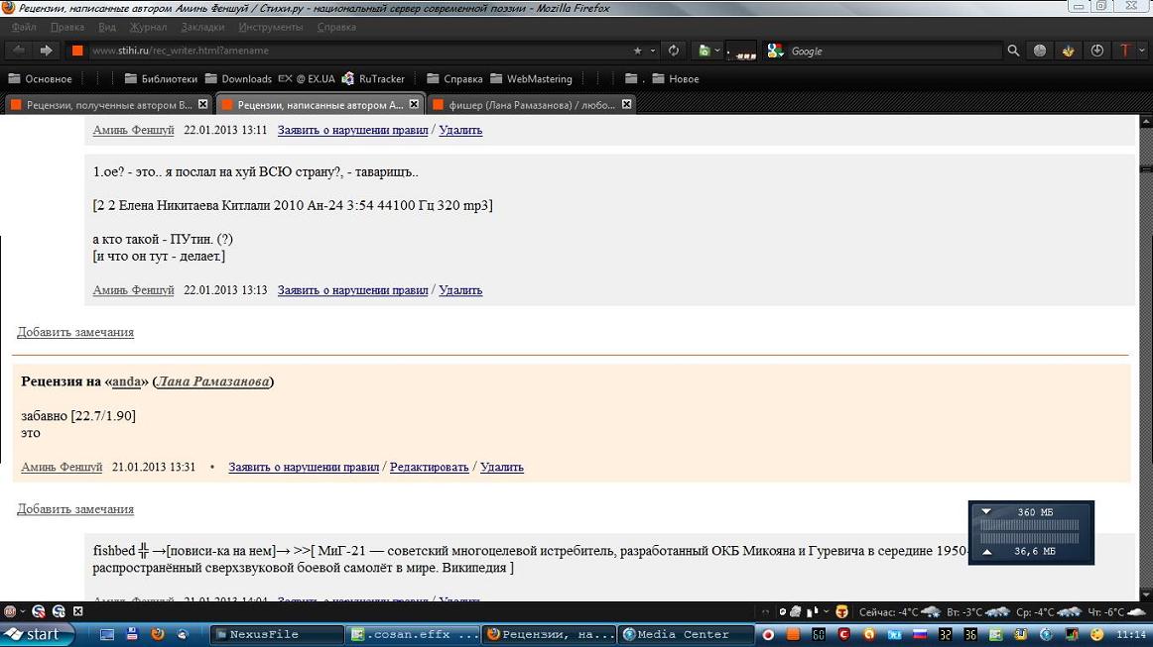Close the 'фишер (Лана Рамазанова)' tab
This screenshot has height=647, width=1153.
point(626,104)
